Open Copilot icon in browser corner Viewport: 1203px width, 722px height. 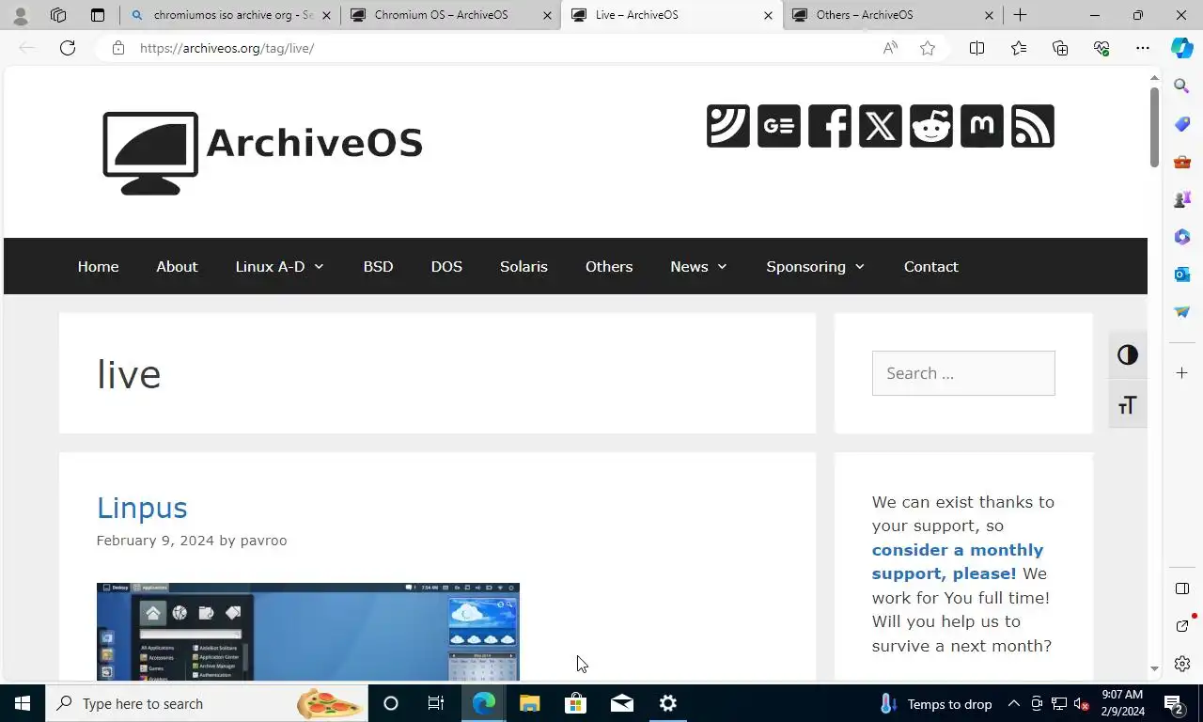pyautogui.click(x=1182, y=48)
